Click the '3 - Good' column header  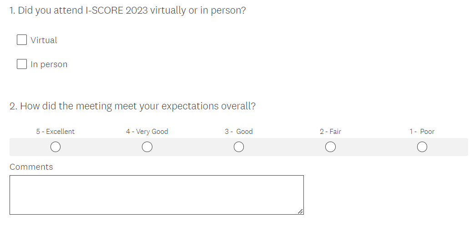[x=239, y=132]
